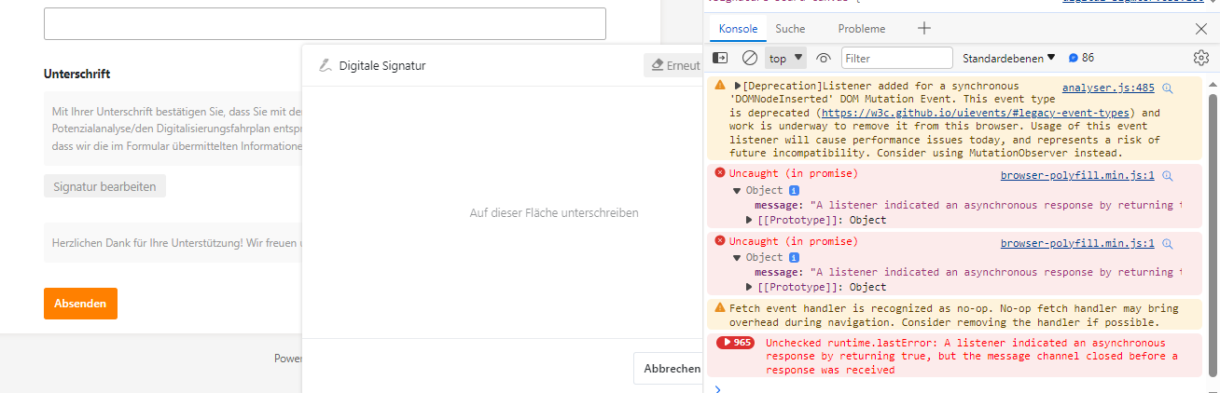The width and height of the screenshot is (1220, 393).
Task: Click the eye icon for live expressions
Action: click(x=823, y=58)
